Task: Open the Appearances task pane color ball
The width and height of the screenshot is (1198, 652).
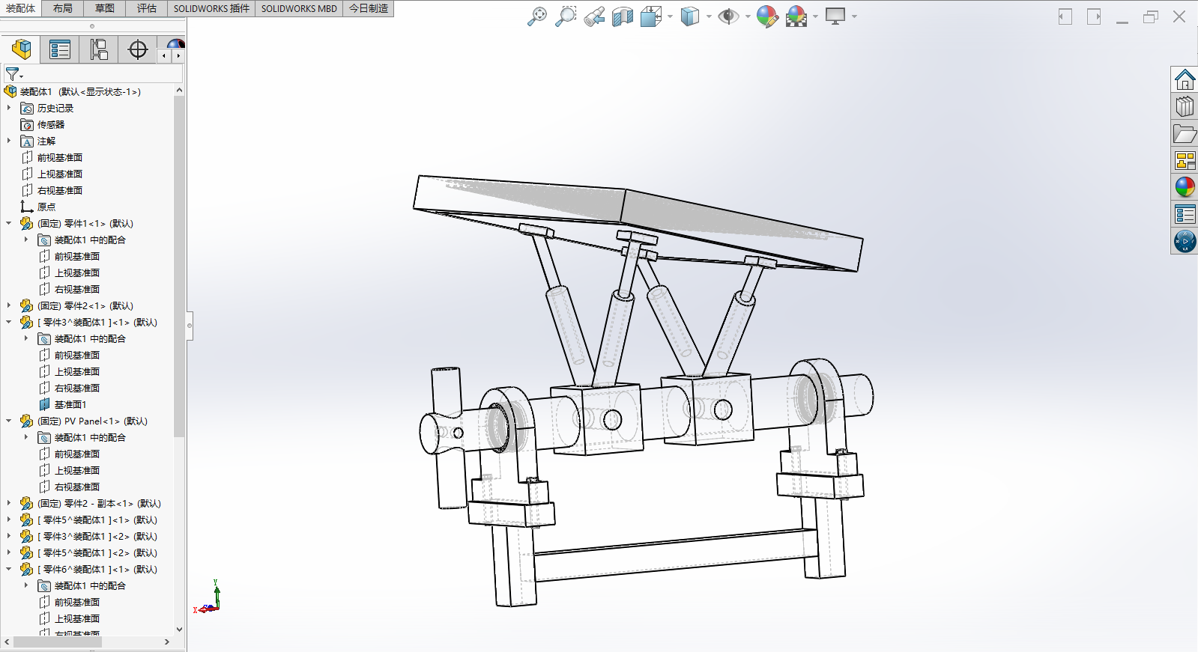Action: (x=1185, y=187)
